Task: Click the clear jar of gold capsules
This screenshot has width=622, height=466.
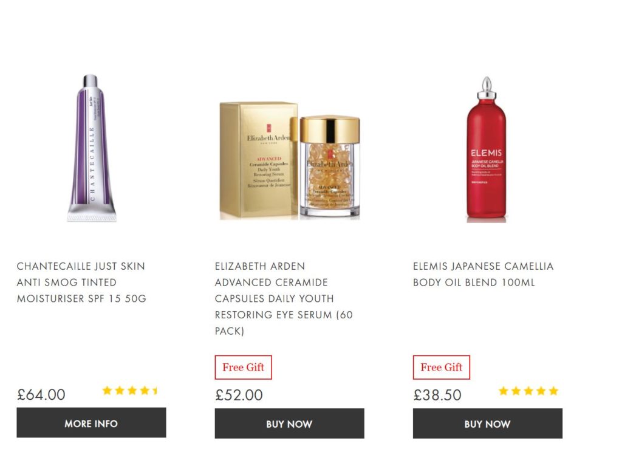Action: pos(330,167)
